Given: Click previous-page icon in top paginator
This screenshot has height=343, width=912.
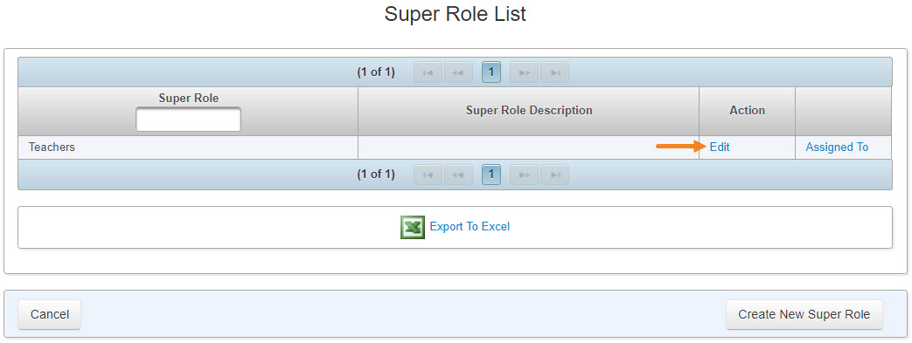Looking at the screenshot, I should pos(458,72).
